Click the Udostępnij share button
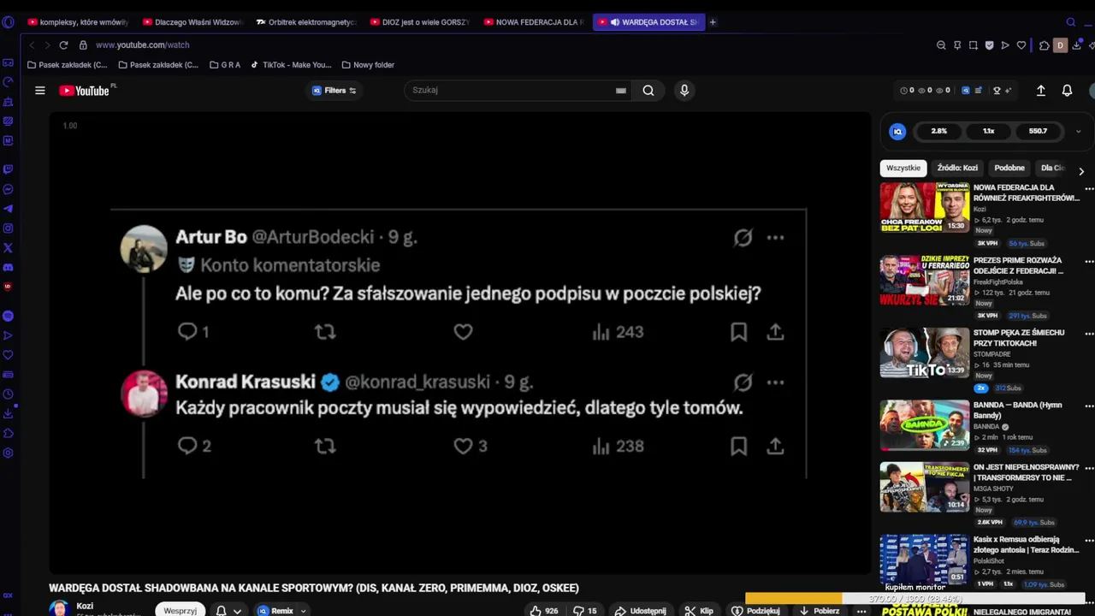This screenshot has width=1095, height=616. 640,611
